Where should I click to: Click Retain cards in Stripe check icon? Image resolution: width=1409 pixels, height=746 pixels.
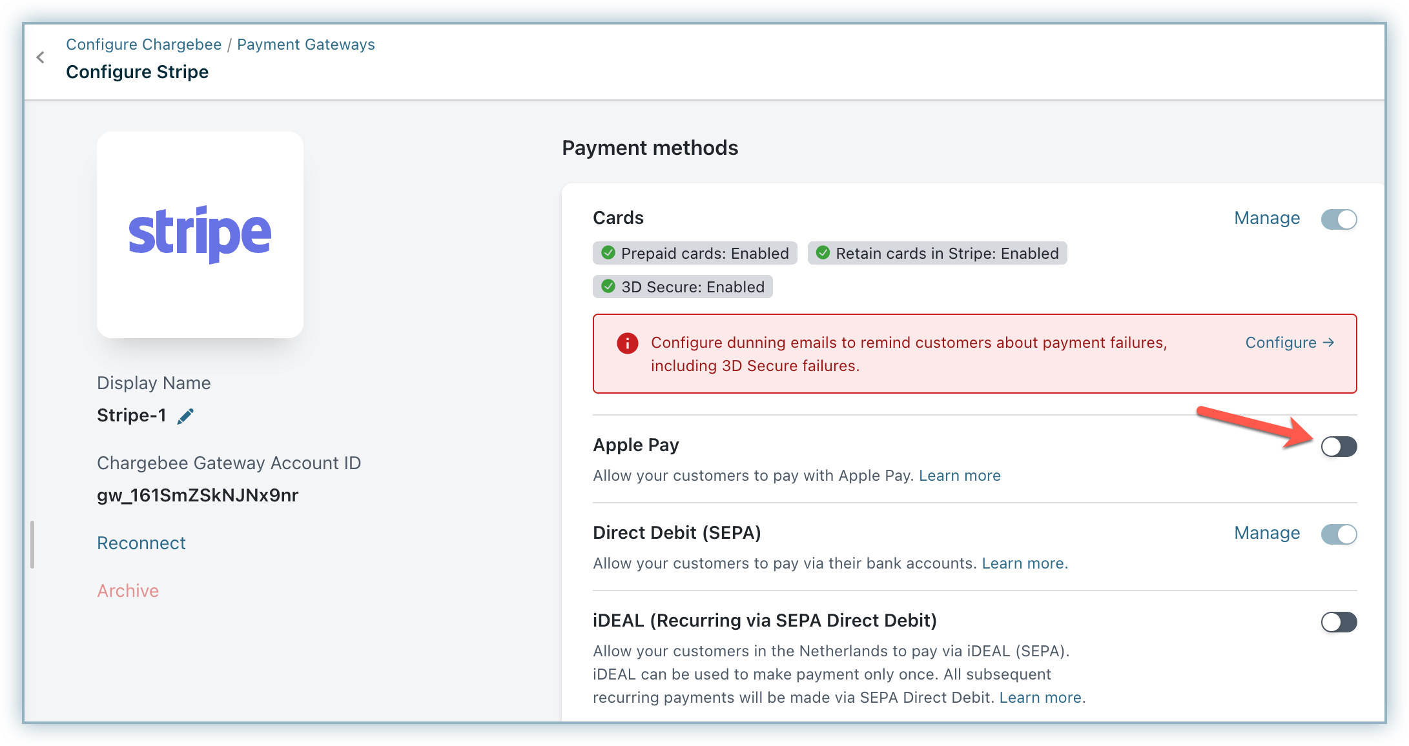pyautogui.click(x=823, y=253)
